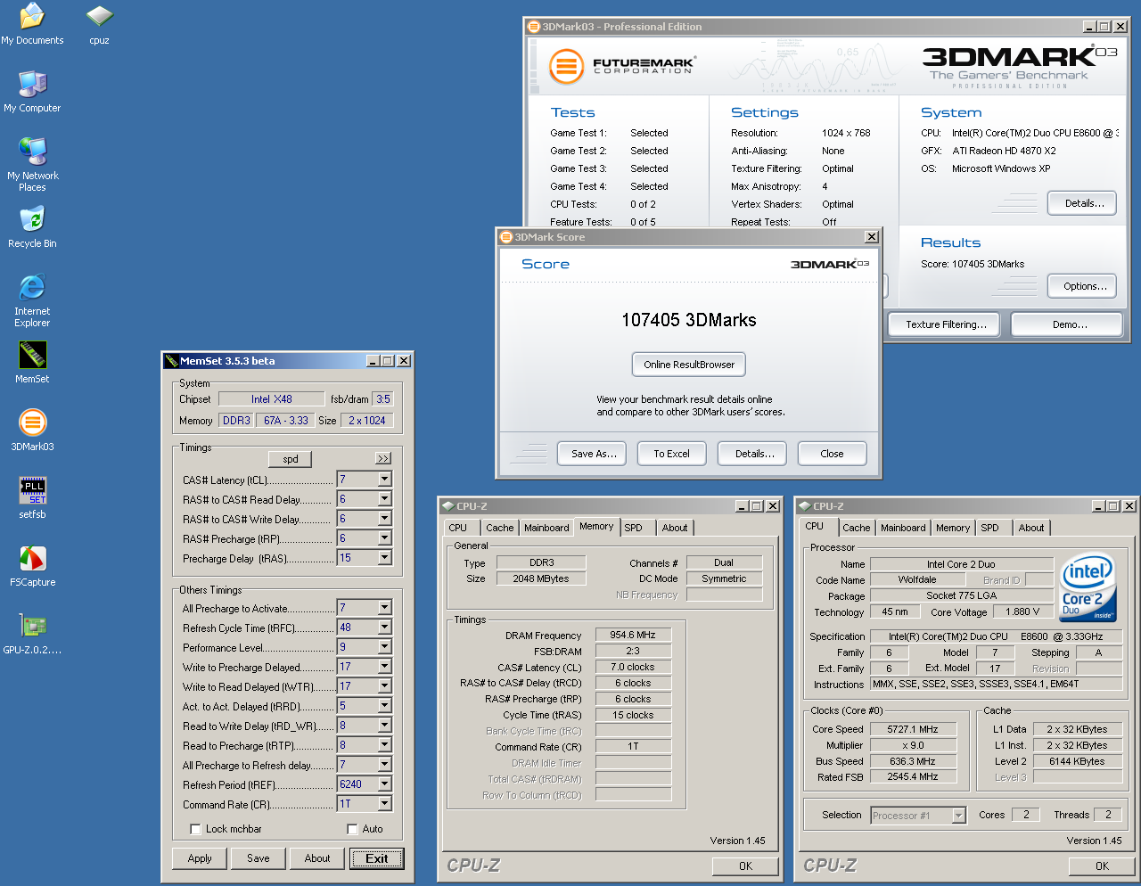Click the Core Speed 5727.1 MHz field
The image size is (1141, 886).
point(913,729)
